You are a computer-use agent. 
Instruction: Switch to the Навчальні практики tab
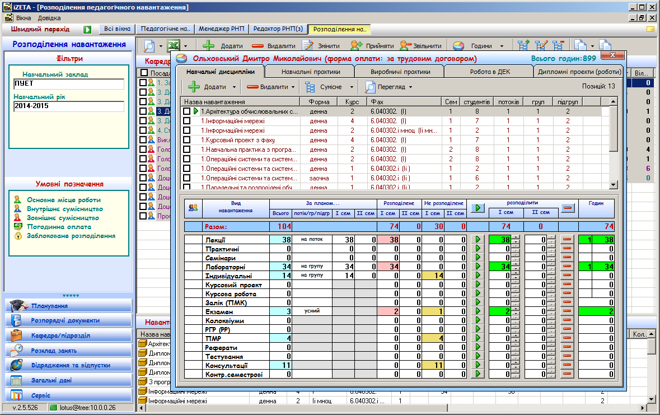click(311, 72)
